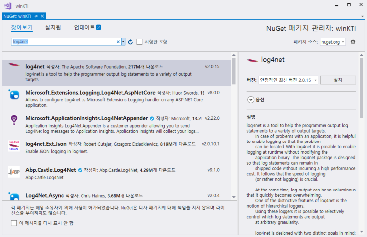This screenshot has height=237, width=367.
Task: Expand the 옵션 options section
Action: tap(250, 100)
